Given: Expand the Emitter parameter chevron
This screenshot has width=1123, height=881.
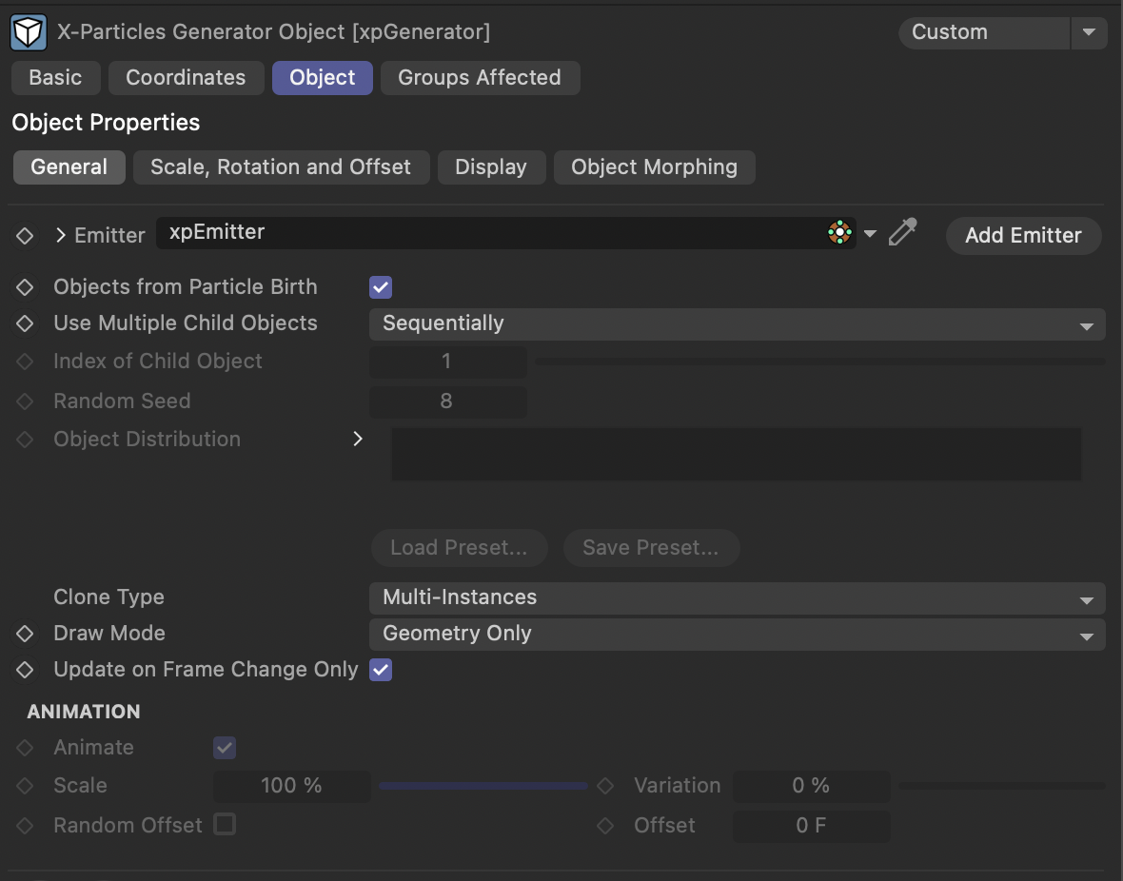Looking at the screenshot, I should pyautogui.click(x=60, y=235).
